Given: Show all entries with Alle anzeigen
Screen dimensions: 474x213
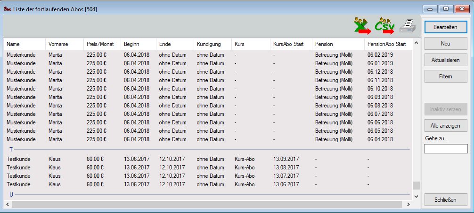Looking at the screenshot, I should [446, 126].
